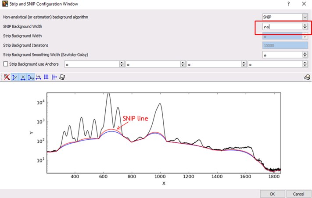The width and height of the screenshot is (312, 198).
Task: Click the Savitsky-Golay smoothing width label
Action: click(x=46, y=55)
